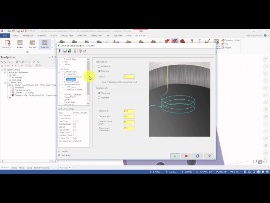
Task: Click the Undo arrow in title bar
Action: coord(30,31)
